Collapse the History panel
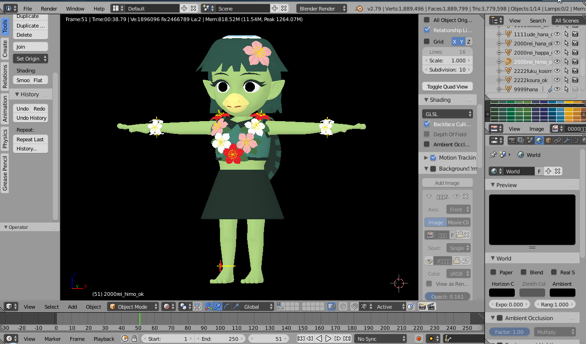Screen dimensions: 586x344 [17, 94]
